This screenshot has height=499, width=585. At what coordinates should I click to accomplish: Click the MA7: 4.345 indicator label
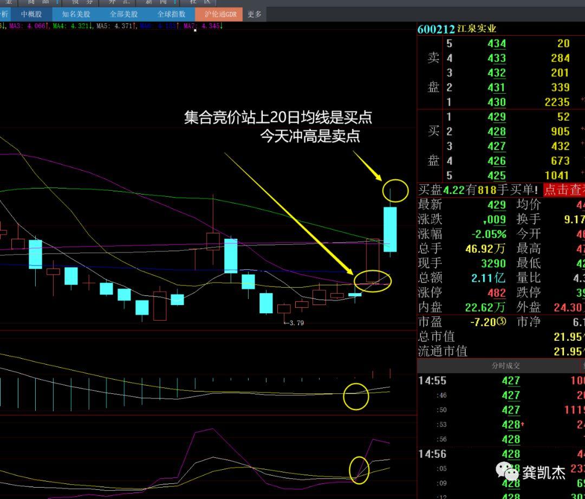tap(203, 26)
